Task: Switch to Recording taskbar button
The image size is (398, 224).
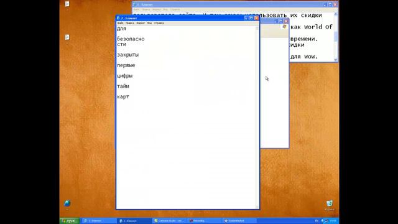Action: click(205, 221)
